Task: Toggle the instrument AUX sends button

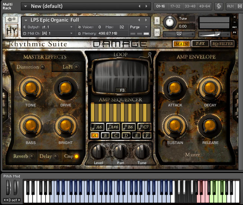Action: [x=234, y=27]
